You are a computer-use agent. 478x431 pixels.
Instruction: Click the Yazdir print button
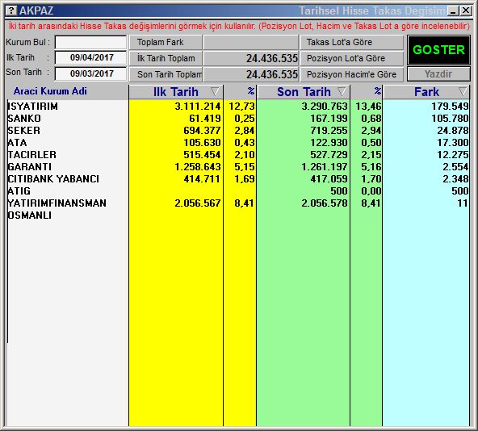(x=438, y=74)
